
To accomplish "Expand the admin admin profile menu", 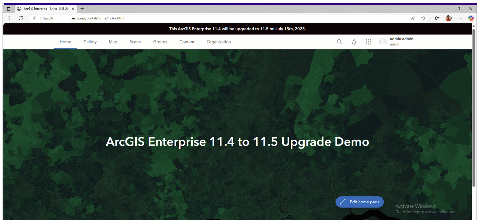I will point(401,41).
